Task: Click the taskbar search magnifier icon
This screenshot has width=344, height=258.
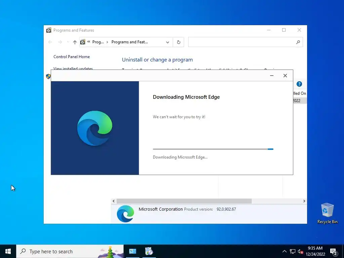Action: [x=23, y=251]
